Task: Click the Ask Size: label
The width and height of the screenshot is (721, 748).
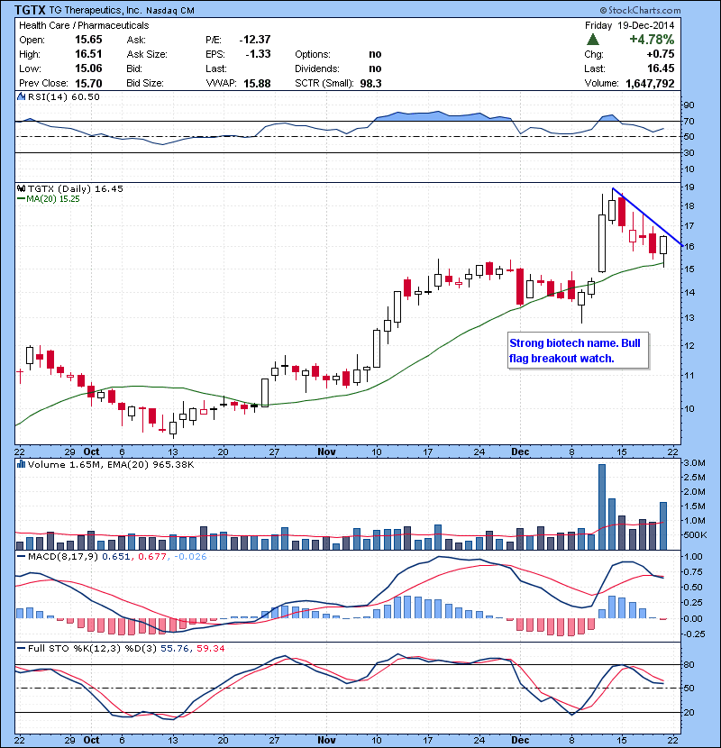Action: tap(147, 54)
